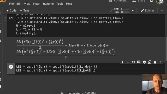Open the user account avatar

click(x=160, y=2)
